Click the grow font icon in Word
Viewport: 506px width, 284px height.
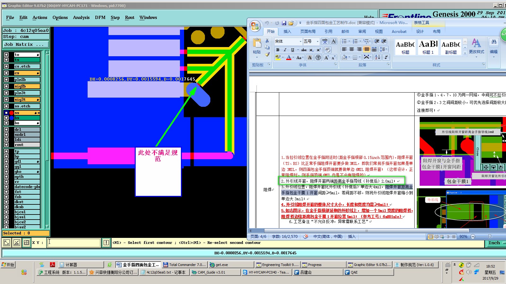pyautogui.click(x=326, y=57)
